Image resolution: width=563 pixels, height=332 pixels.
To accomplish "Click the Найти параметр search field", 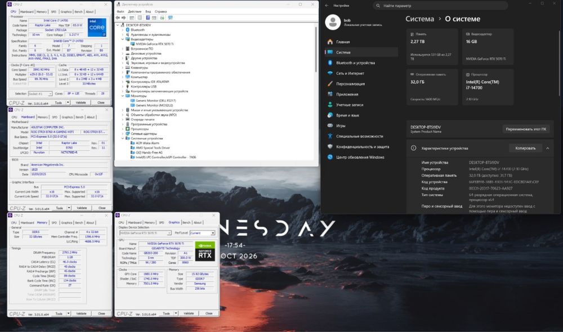I will 440,6.
